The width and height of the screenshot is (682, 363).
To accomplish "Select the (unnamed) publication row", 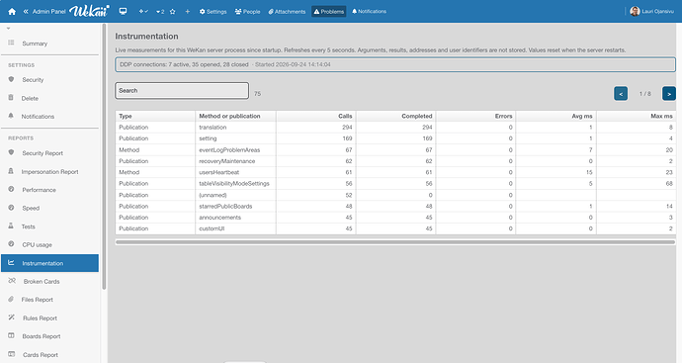I will coord(395,195).
